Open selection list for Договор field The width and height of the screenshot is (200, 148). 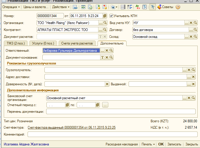(191, 30)
